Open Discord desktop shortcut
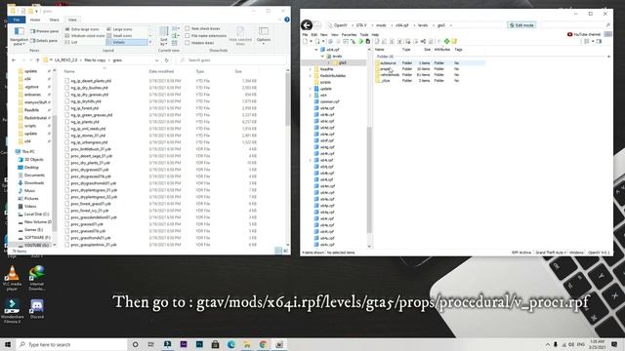Viewport: 625px width, 351px height. [37, 309]
